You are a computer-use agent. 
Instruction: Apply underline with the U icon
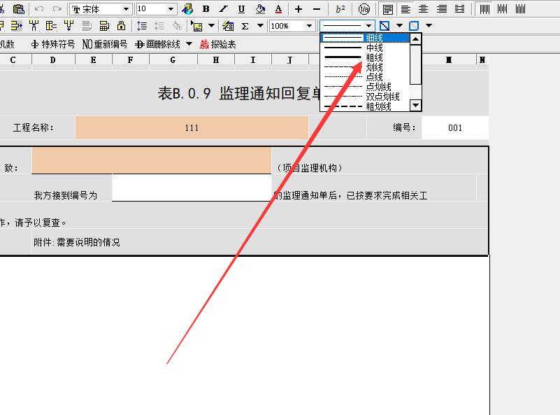[x=241, y=8]
